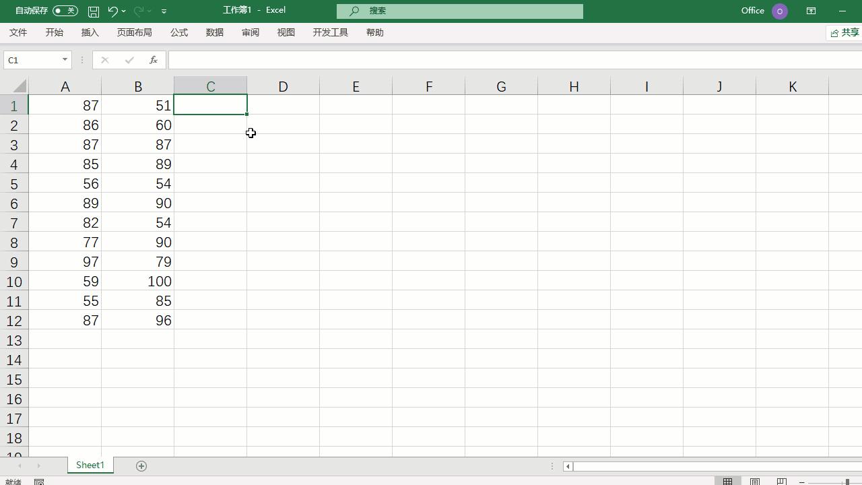Open the 数据 ribbon tab

(x=215, y=32)
